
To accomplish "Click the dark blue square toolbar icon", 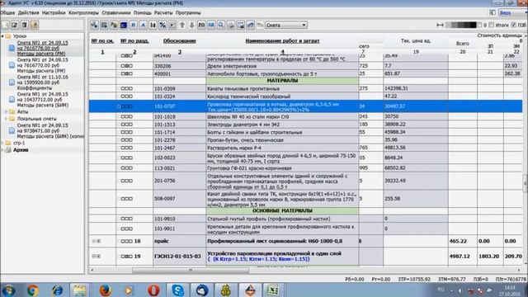I will [x=124, y=25].
